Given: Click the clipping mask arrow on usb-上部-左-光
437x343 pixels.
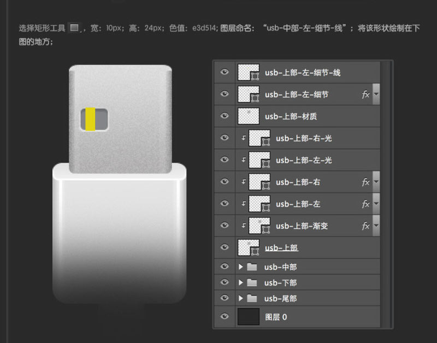Looking at the screenshot, I should pos(242,159).
